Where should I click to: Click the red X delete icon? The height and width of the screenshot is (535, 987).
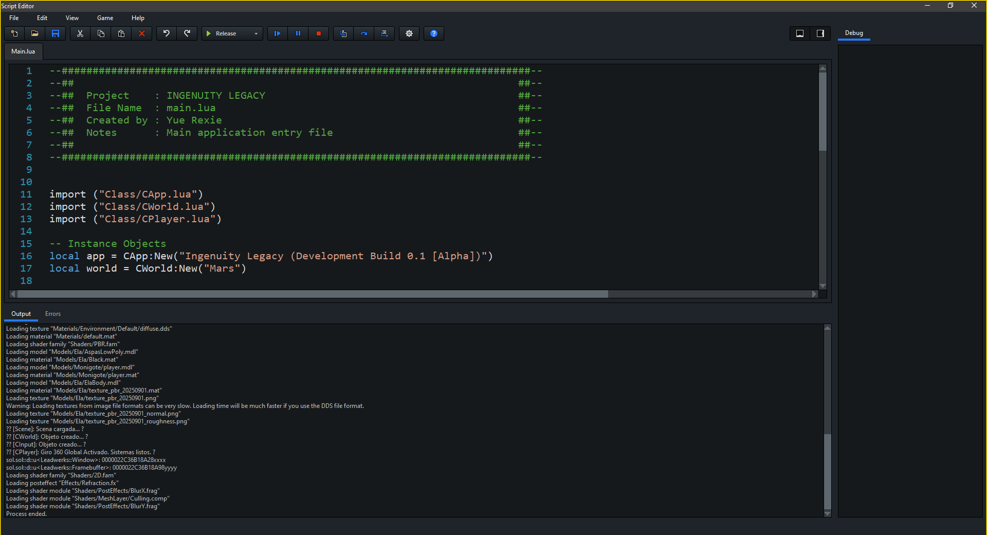pos(142,33)
